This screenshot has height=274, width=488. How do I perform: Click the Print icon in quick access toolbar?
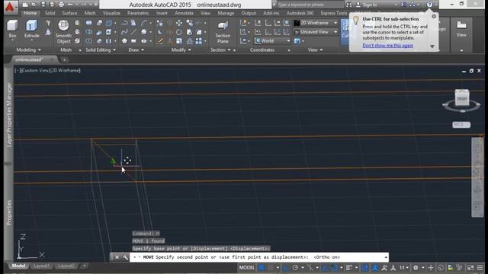(61, 5)
